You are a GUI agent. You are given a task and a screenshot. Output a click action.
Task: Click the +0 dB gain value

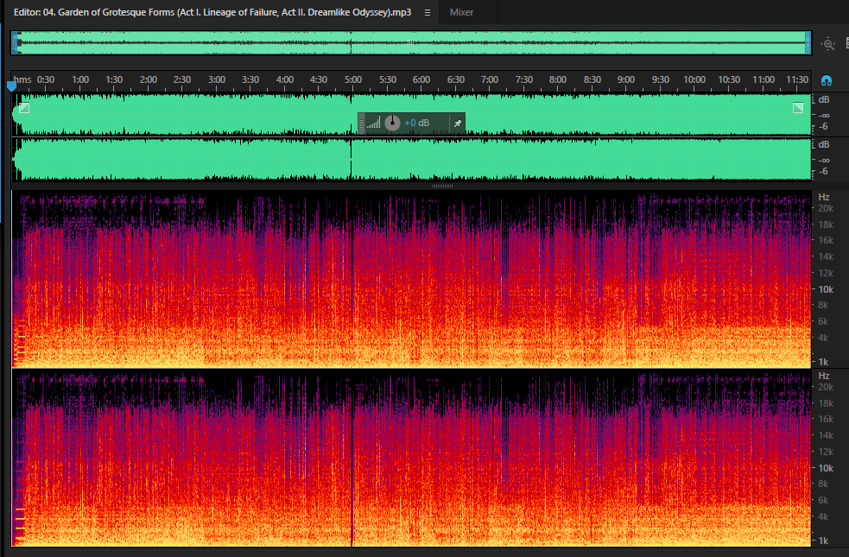click(x=417, y=123)
